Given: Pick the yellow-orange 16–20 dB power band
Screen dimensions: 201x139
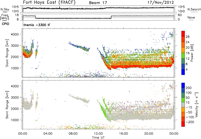Looking at the screenshot, I should pyautogui.click(x=183, y=50).
